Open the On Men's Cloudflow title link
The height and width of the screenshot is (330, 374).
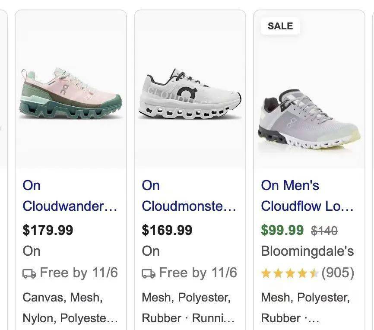307,196
